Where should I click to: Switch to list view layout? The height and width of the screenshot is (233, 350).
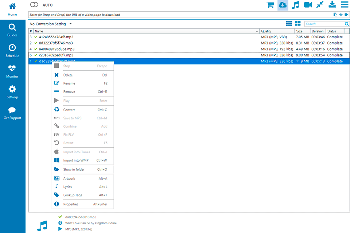(x=289, y=24)
